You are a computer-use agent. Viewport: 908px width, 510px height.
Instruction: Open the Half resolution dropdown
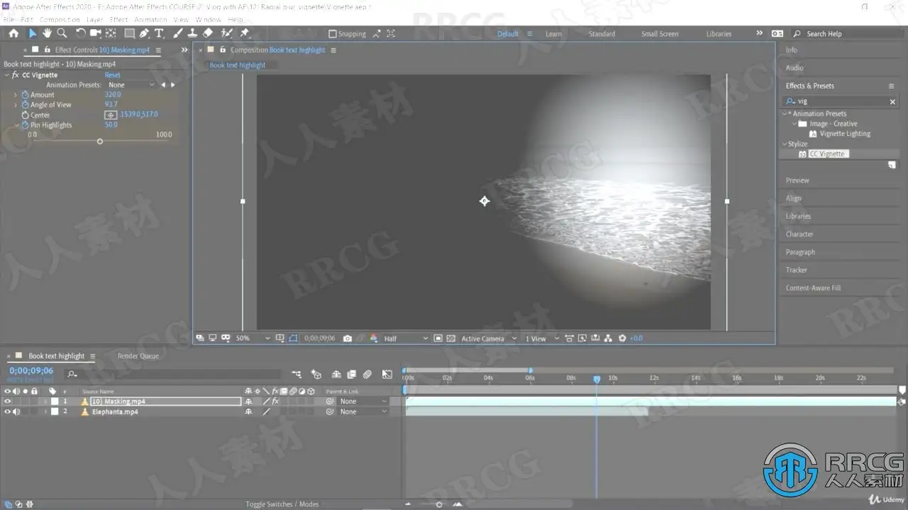(x=406, y=339)
